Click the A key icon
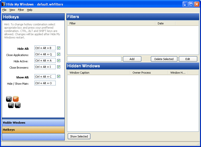This screenshot has height=147, width=201. tap(11, 105)
